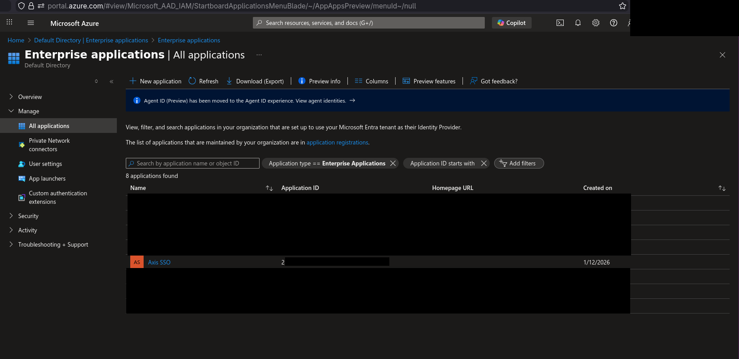This screenshot has width=739, height=359.
Task: Sort by Created on column arrows
Action: 722,188
